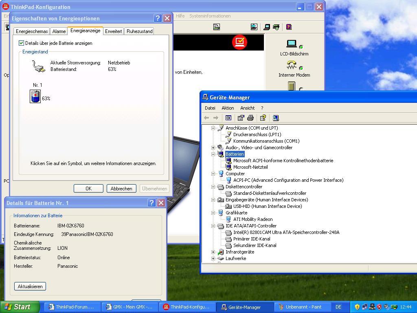
Task: Select Sekundärer IDE-Kanal
Action: coord(255,245)
